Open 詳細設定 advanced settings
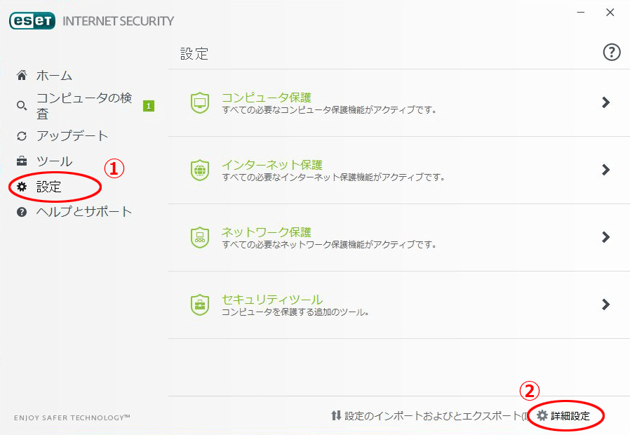This screenshot has width=630, height=435. pyautogui.click(x=564, y=416)
